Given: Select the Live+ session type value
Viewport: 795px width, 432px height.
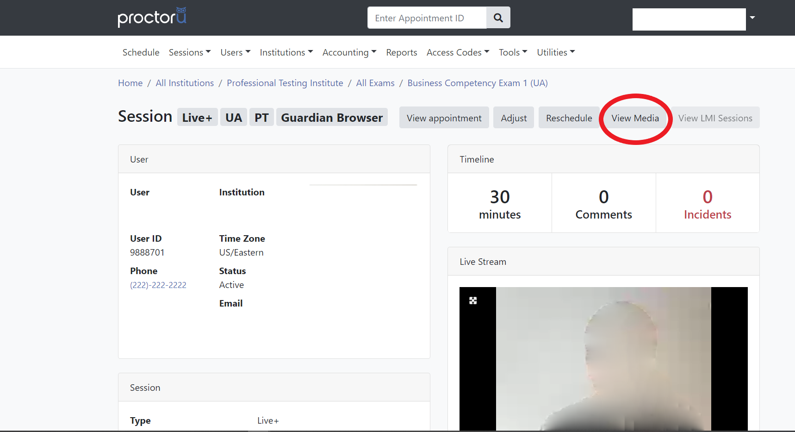Looking at the screenshot, I should (x=268, y=420).
